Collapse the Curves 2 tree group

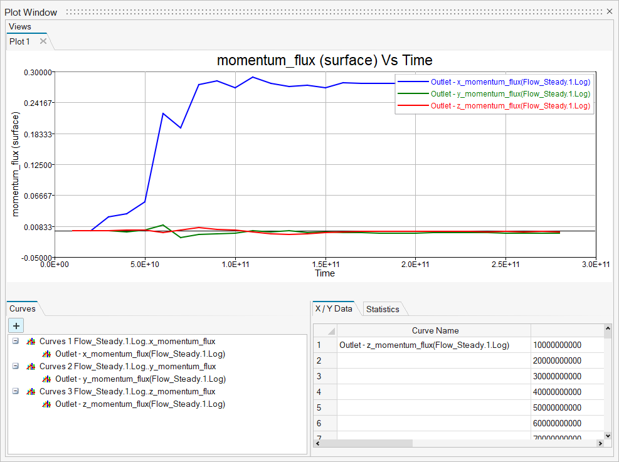pyautogui.click(x=15, y=367)
